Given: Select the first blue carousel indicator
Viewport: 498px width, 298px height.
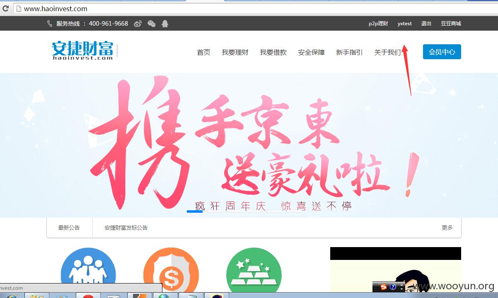Looking at the screenshot, I should point(195,211).
